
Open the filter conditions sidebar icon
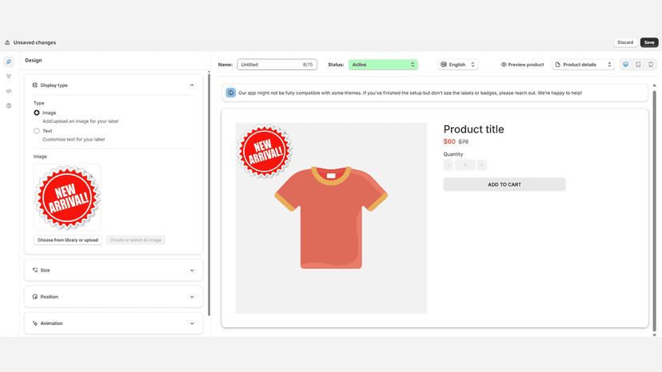click(9, 77)
